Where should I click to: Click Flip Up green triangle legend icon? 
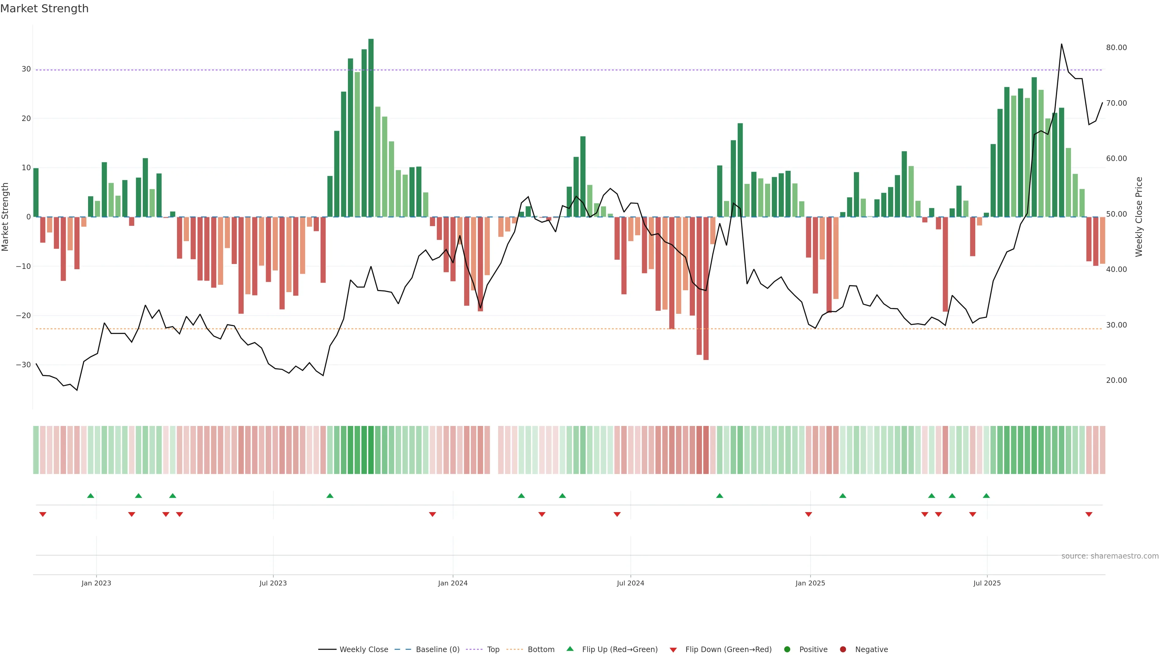570,649
